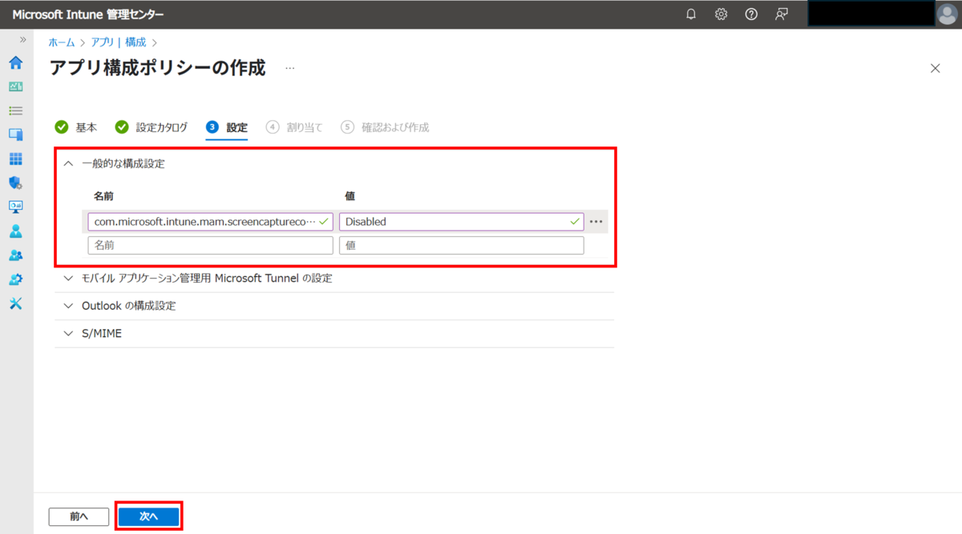Screen dimensions: 962x534
Task: Click the Microsoft Intune 管理センター title
Action: tap(88, 14)
